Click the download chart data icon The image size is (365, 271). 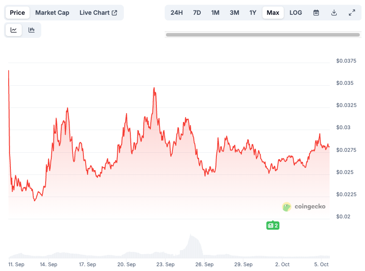coord(334,13)
